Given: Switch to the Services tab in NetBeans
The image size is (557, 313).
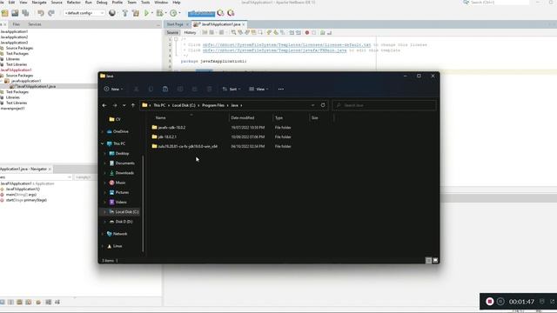Looking at the screenshot, I should 35,24.
